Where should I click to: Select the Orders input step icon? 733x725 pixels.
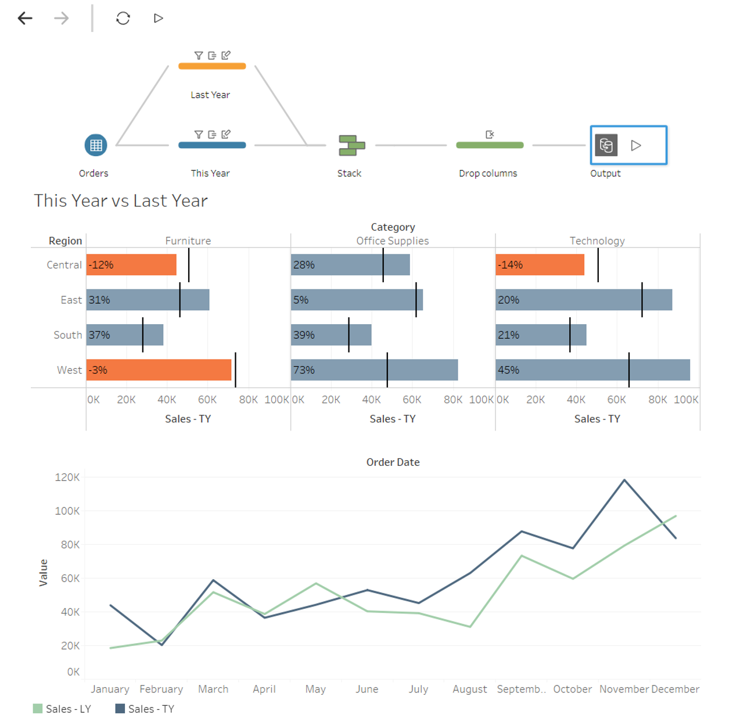click(96, 145)
